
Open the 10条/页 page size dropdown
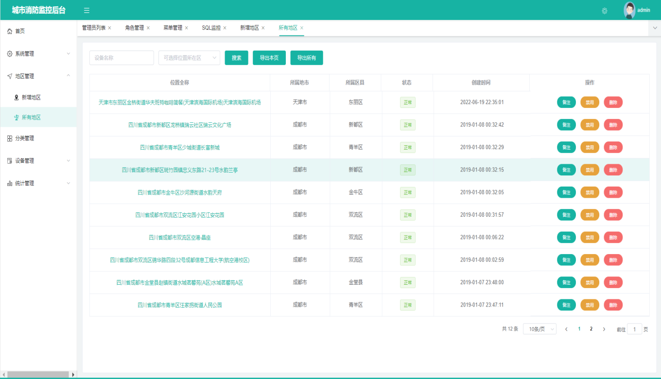point(539,329)
